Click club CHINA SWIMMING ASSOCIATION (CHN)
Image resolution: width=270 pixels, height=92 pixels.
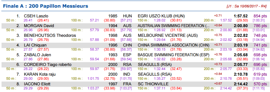point(174,45)
